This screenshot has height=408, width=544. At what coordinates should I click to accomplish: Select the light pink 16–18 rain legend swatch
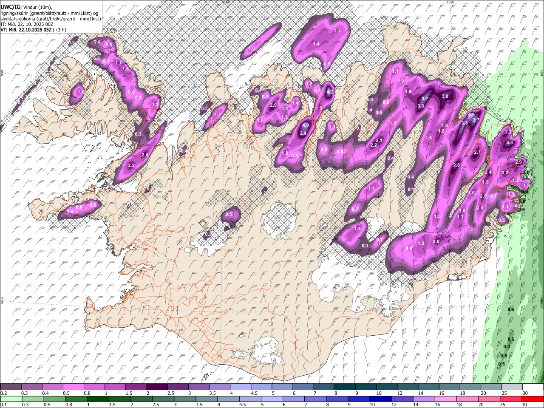tap(446, 399)
